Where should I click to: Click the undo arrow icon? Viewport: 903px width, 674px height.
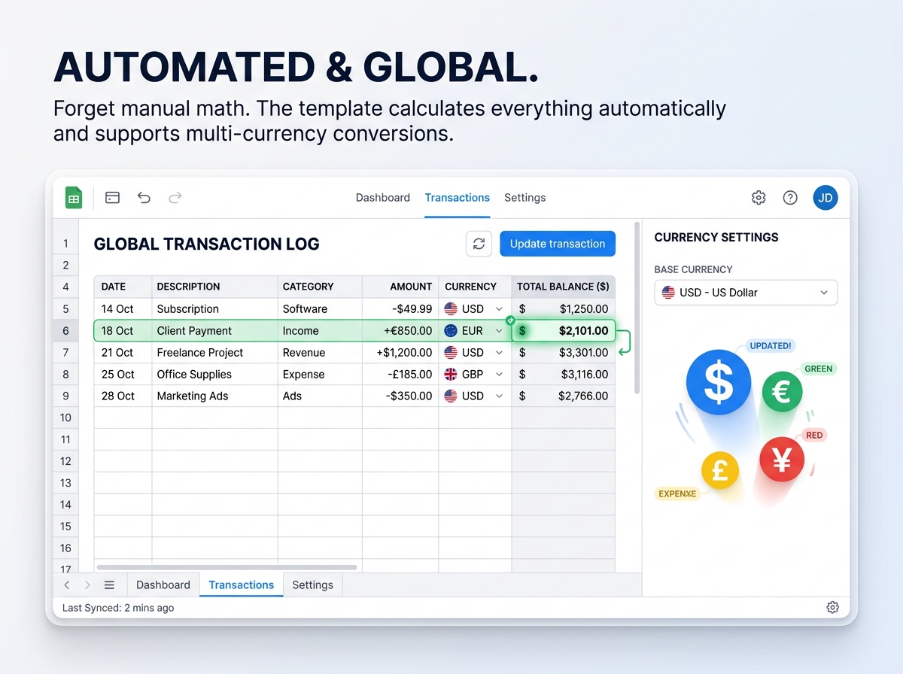[x=144, y=198]
